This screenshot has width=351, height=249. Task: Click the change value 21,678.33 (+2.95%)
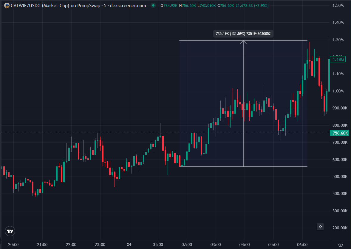252,6
